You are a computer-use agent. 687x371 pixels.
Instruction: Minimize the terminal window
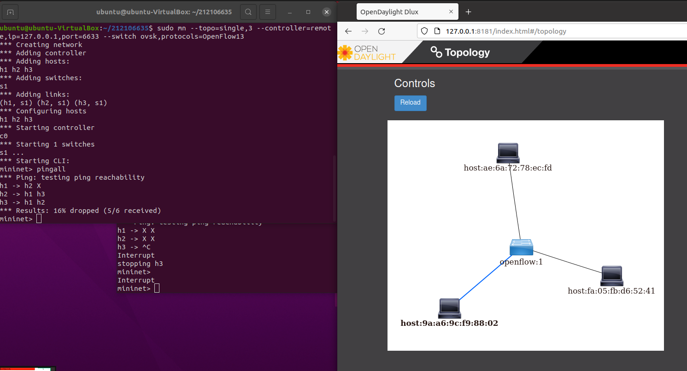[290, 12]
